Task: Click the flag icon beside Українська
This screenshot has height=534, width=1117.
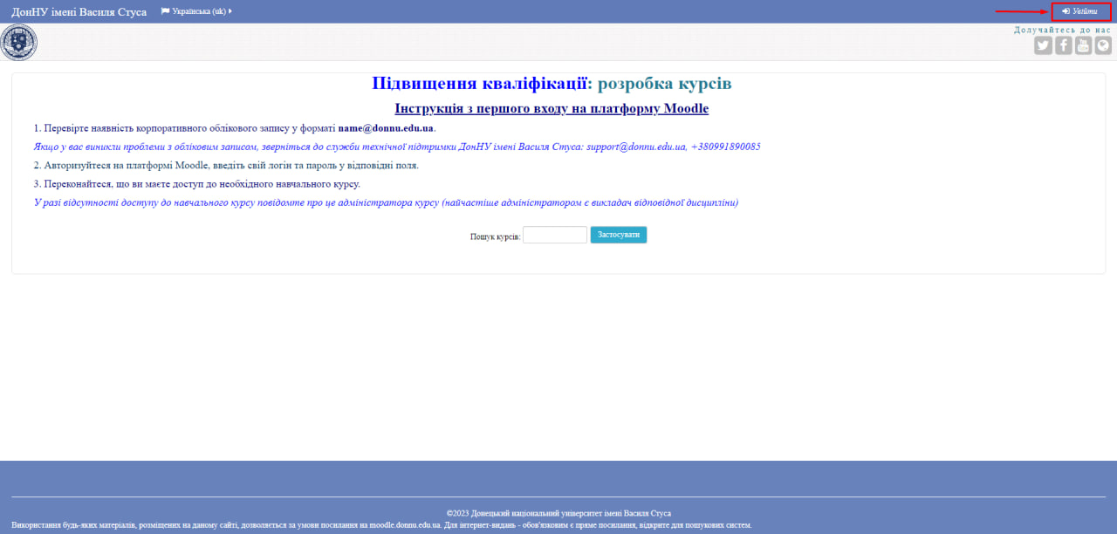Action: pyautogui.click(x=165, y=11)
